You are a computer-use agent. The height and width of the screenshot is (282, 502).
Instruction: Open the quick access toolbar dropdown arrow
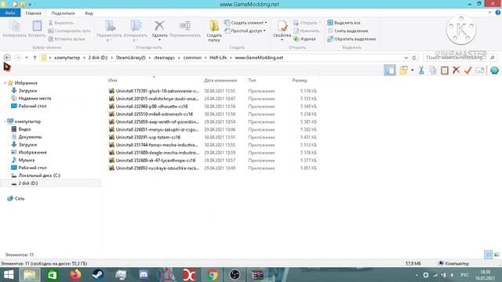coord(30,5)
